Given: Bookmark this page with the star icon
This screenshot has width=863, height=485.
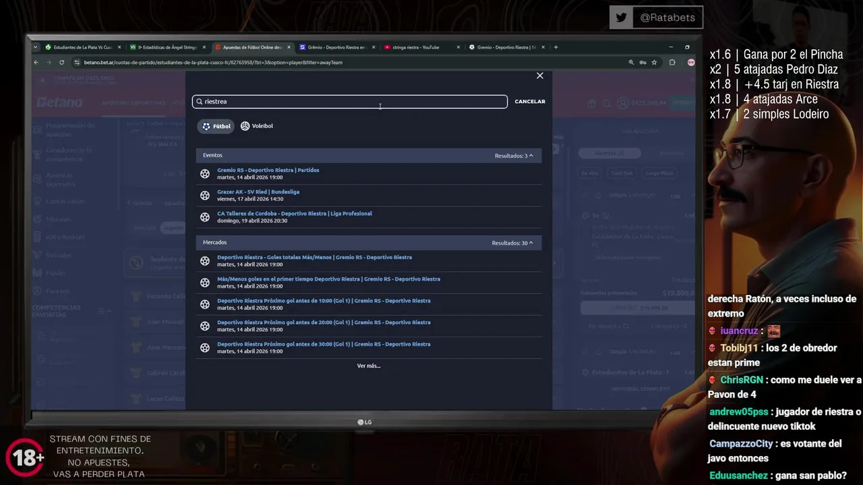Looking at the screenshot, I should (x=654, y=62).
